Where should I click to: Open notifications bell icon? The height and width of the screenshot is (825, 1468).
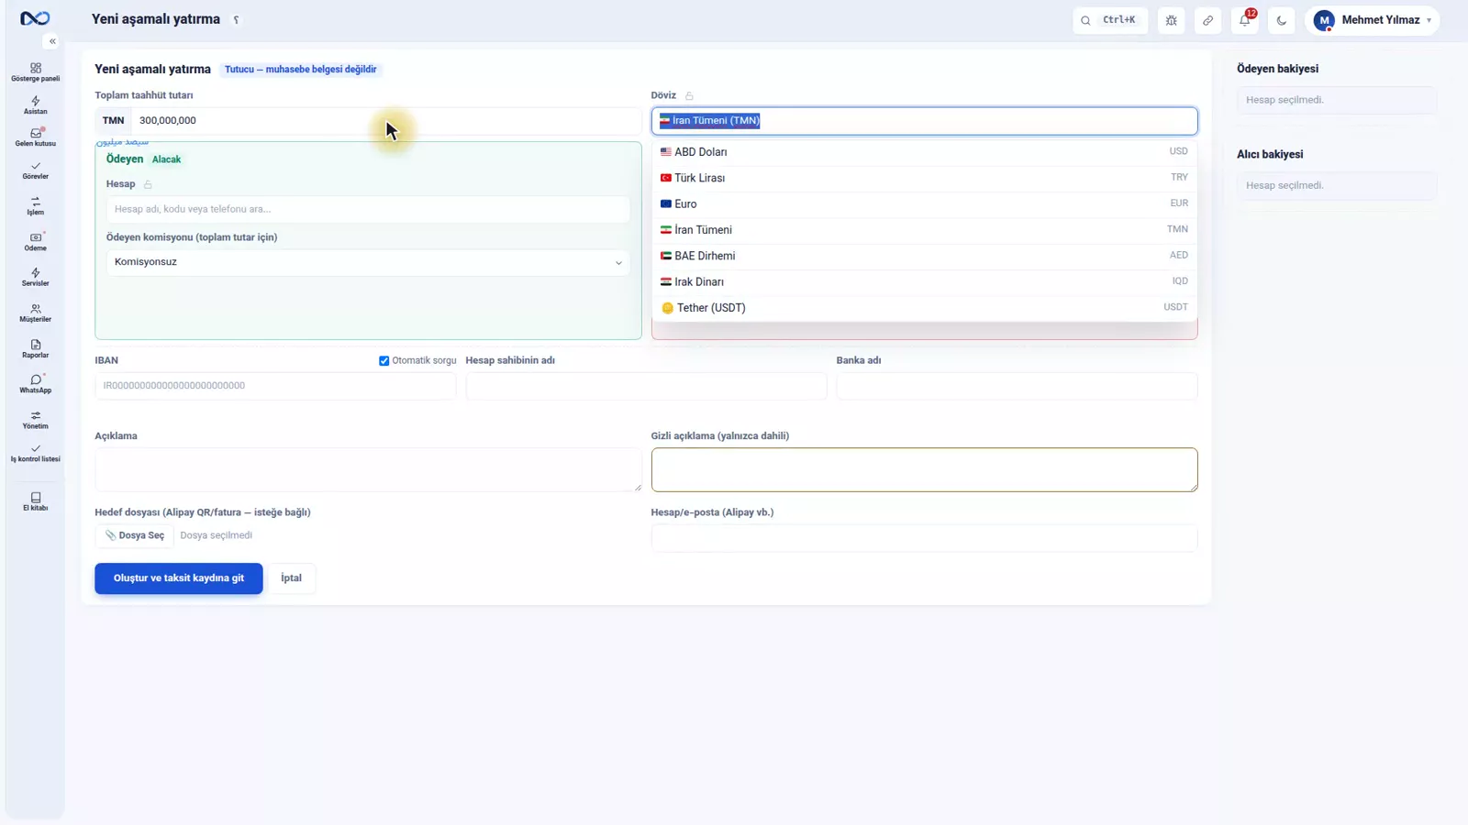1245,20
